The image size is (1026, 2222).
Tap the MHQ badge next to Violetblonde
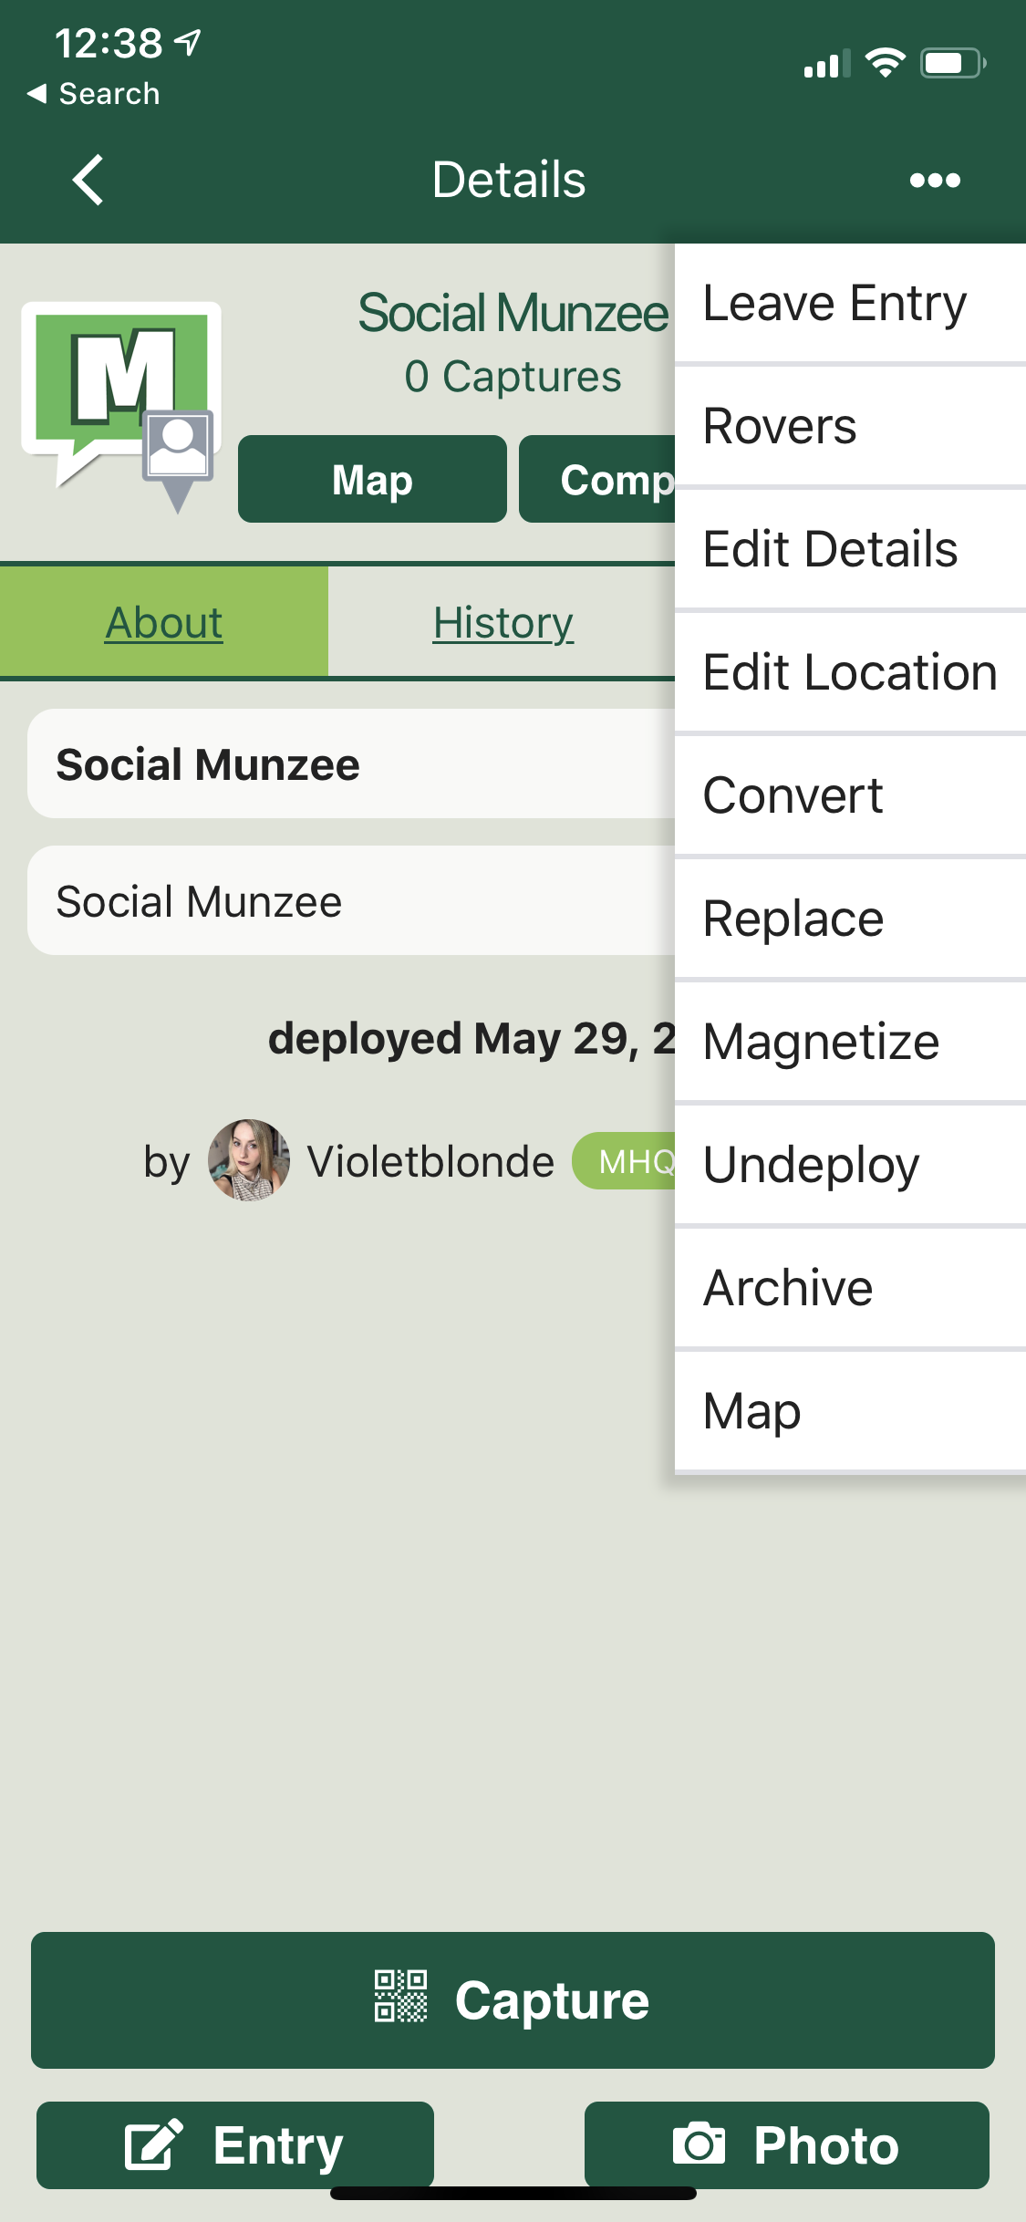point(626,1160)
